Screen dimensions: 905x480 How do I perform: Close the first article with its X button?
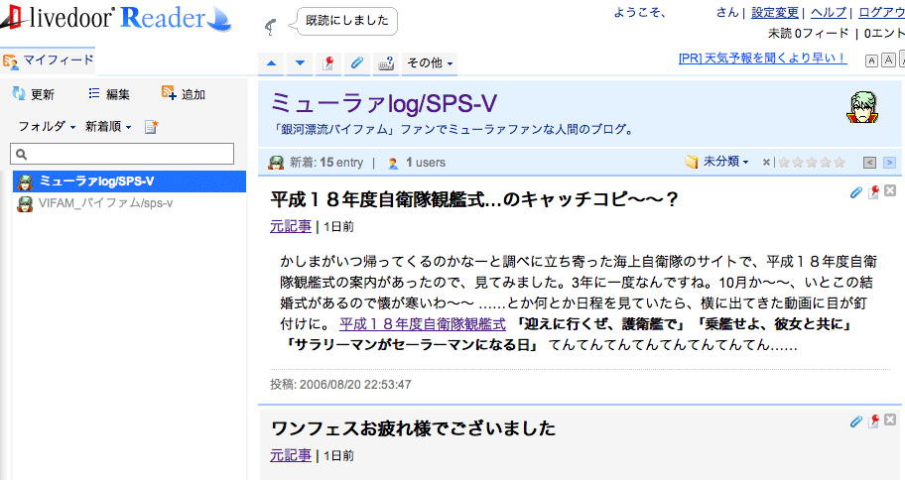click(890, 192)
